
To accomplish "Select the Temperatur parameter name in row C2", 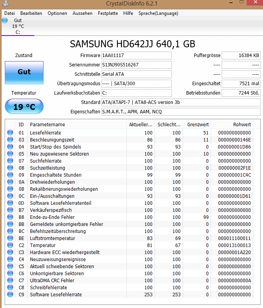I will [x=43, y=245].
